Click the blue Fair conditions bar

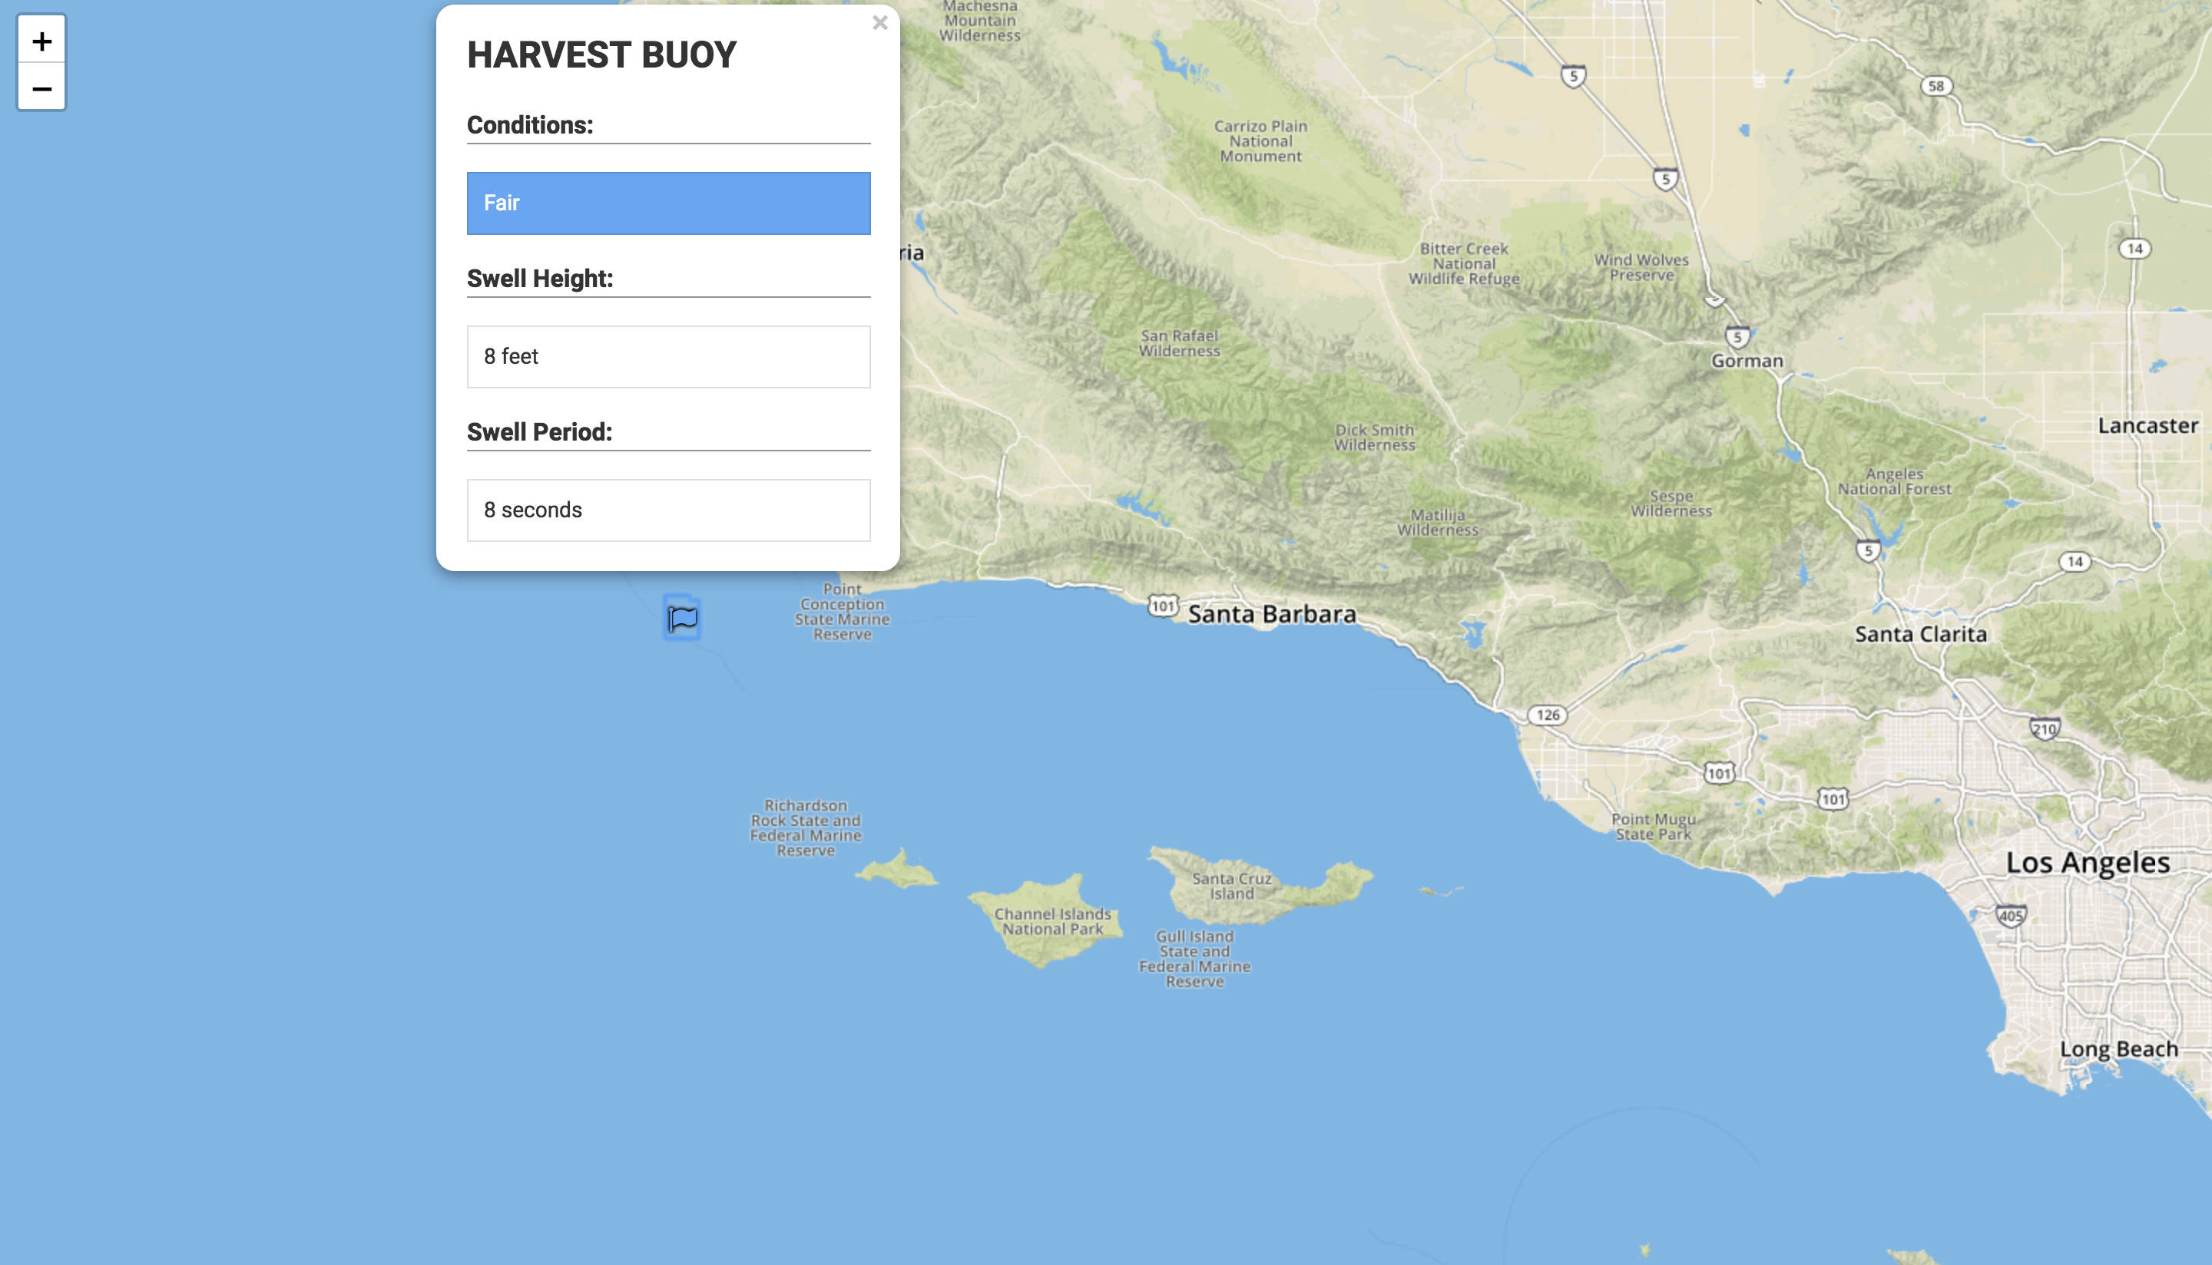click(x=667, y=203)
